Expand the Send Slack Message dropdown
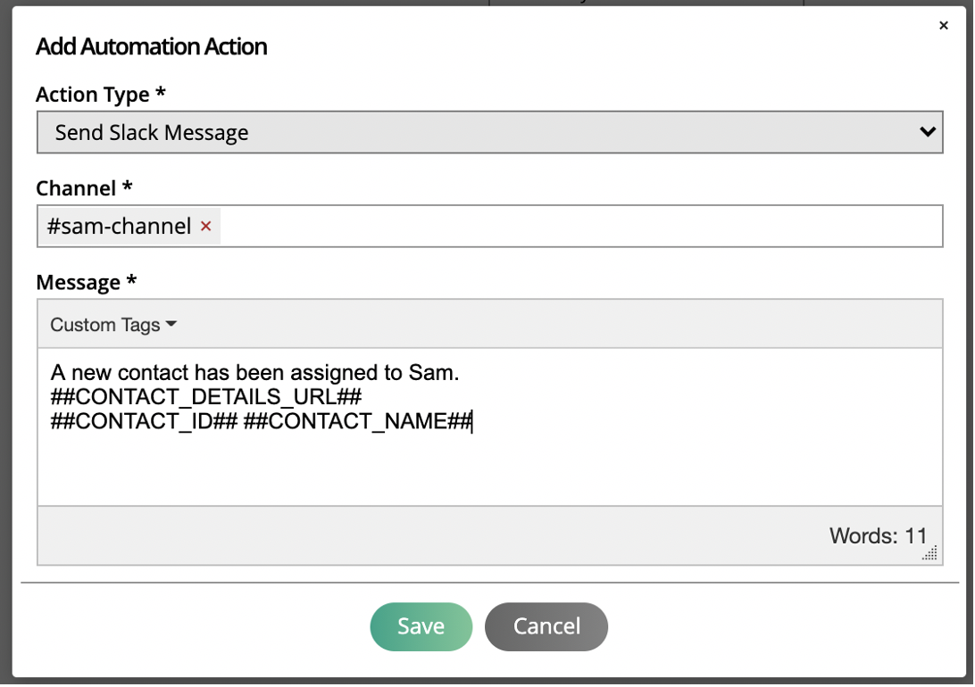The height and width of the screenshot is (687, 975). click(489, 132)
